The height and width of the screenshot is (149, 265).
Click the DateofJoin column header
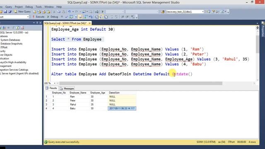tap(122, 93)
